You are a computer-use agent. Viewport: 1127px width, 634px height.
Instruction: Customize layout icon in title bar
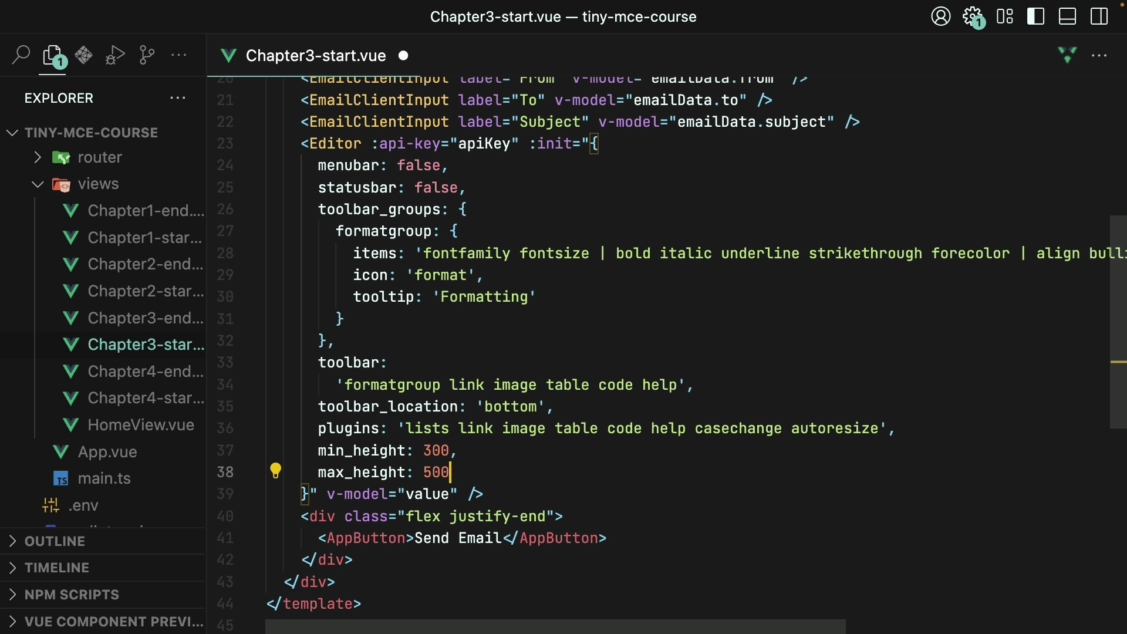pyautogui.click(x=1005, y=16)
